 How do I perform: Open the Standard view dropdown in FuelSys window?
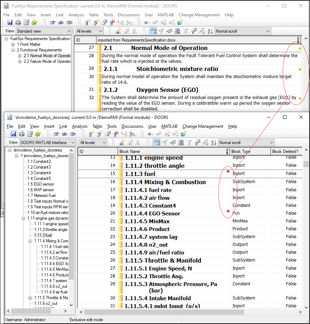tap(44, 31)
